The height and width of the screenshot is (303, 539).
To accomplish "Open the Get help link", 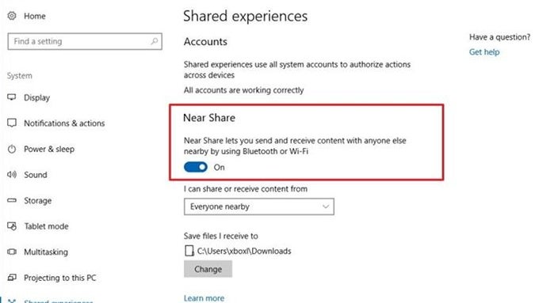I will 484,52.
